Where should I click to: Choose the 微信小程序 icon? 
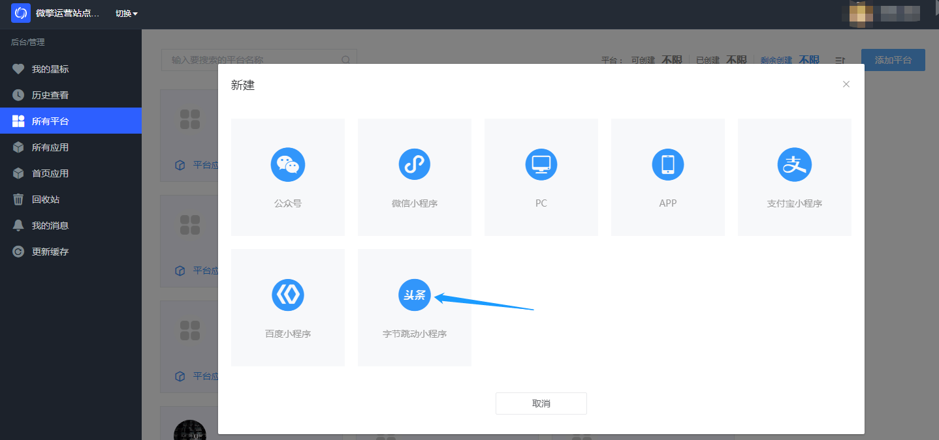point(415,164)
